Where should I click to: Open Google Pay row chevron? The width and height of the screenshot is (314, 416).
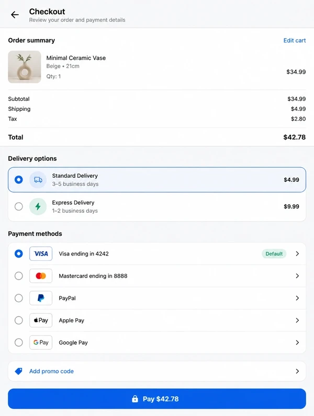tap(297, 342)
